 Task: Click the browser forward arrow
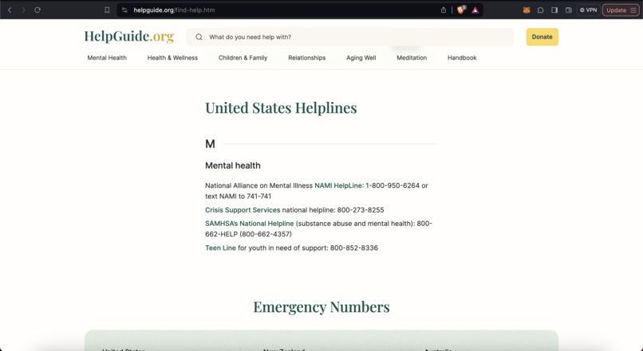23,10
